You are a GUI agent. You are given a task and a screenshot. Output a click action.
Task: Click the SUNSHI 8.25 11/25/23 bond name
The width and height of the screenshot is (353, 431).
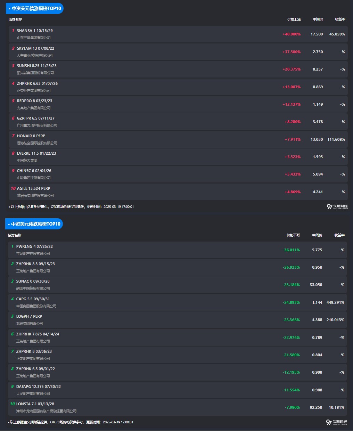[36, 66]
